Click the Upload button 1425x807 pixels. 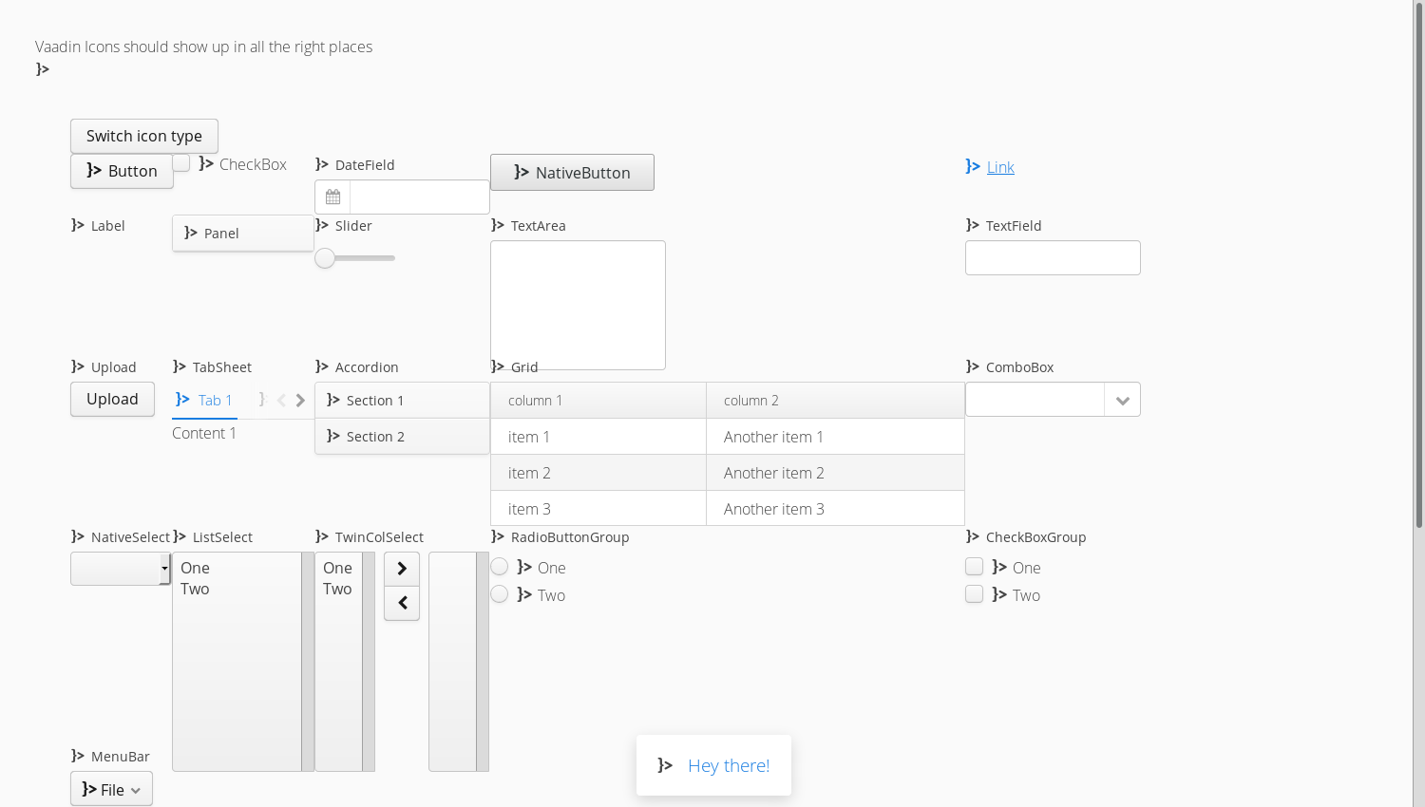(112, 399)
